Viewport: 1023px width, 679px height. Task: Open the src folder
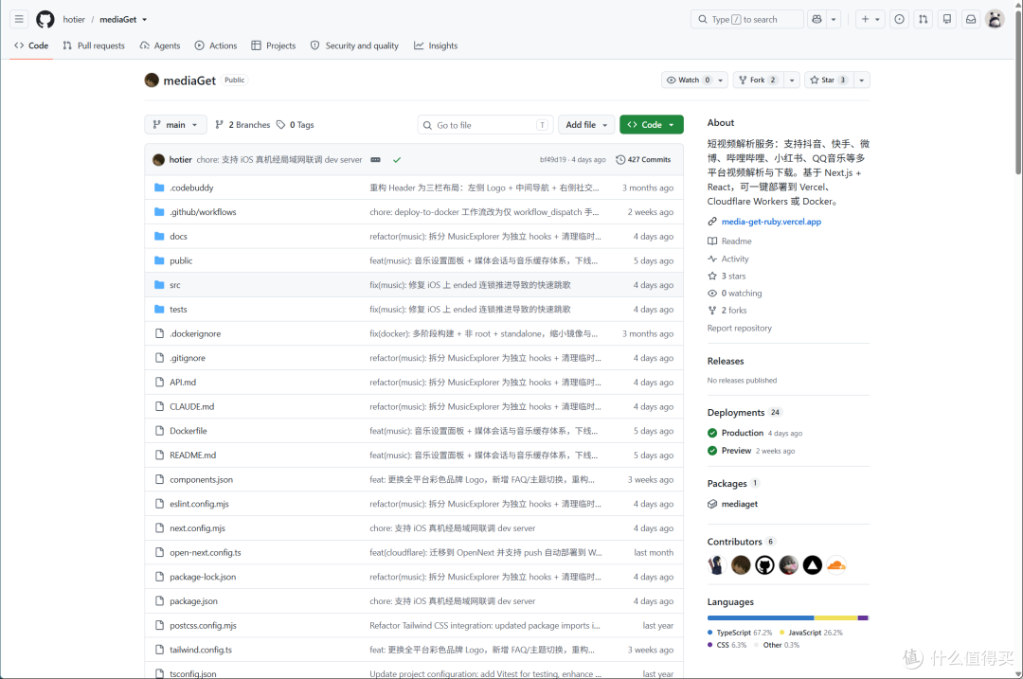tap(175, 285)
